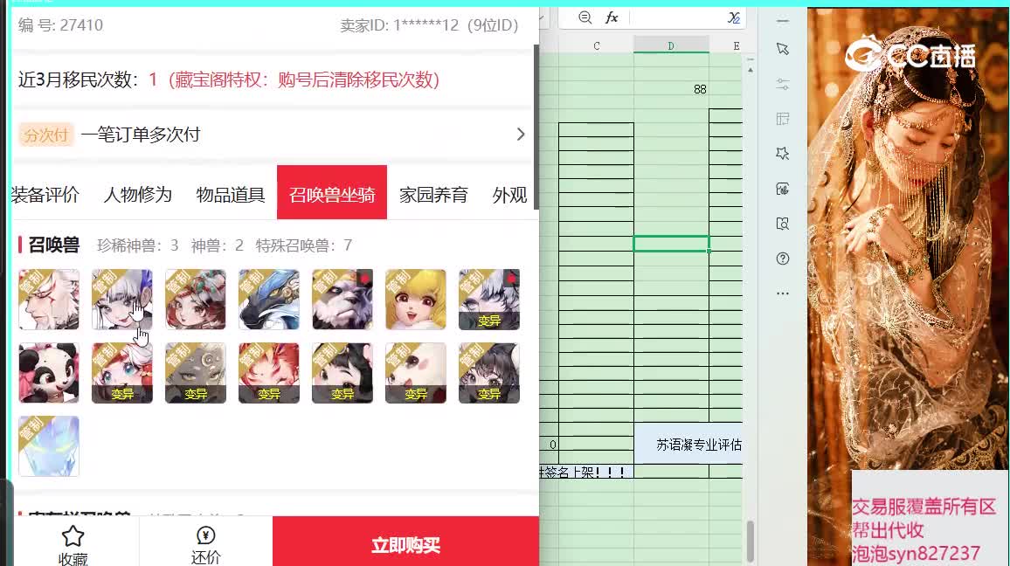Click the 卖家ID text in listing header
Viewport: 1010px width, 566px height.
429,25
